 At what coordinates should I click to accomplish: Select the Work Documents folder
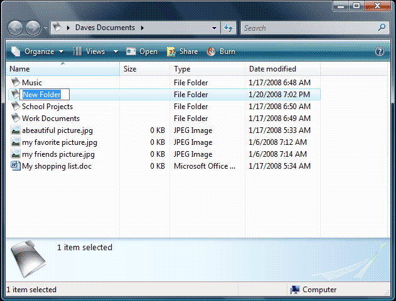(51, 119)
